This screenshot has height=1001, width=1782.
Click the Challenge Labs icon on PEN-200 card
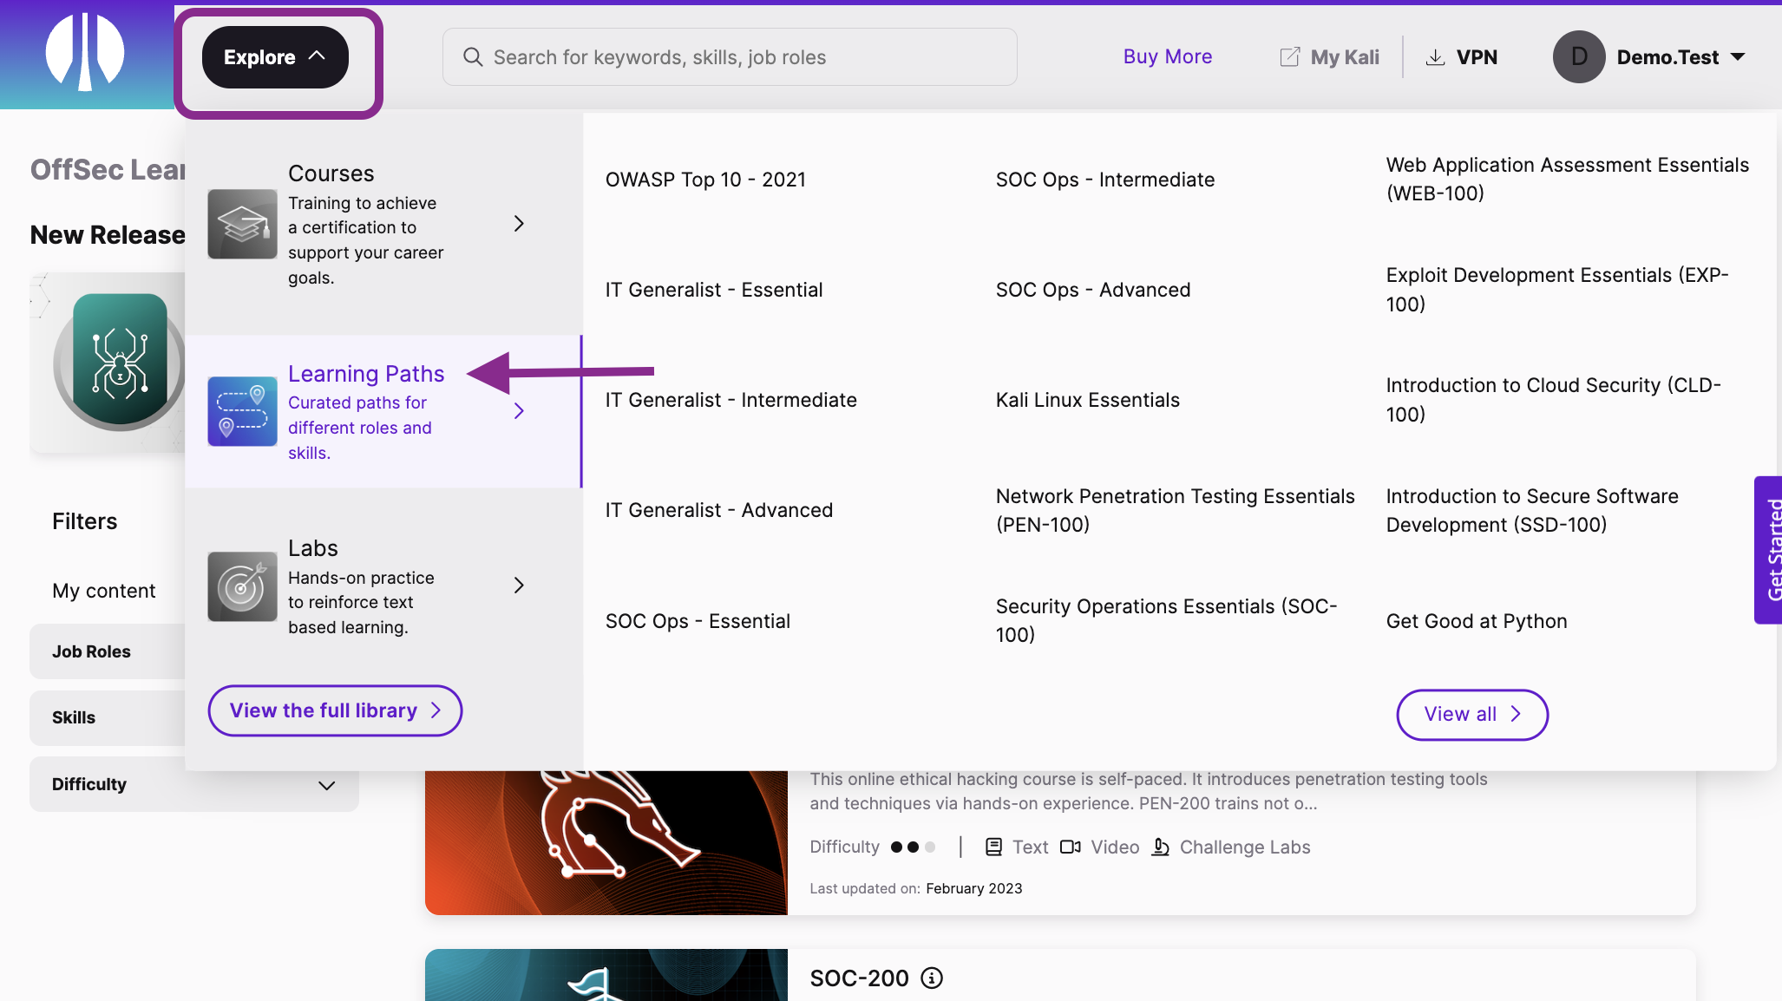click(x=1161, y=847)
